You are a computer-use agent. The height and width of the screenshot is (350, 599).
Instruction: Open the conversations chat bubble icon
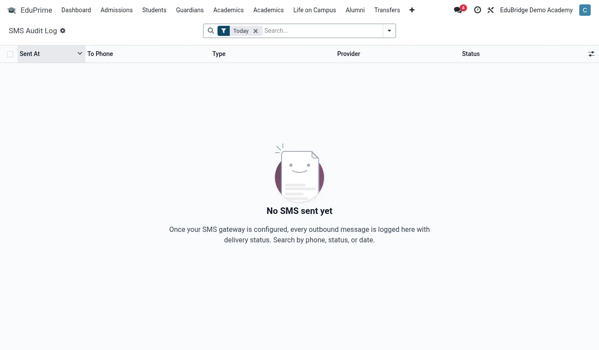coord(458,10)
